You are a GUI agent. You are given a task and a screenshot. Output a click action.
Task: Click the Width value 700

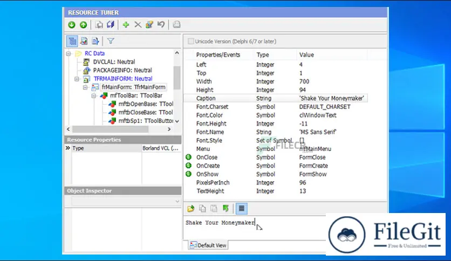(x=304, y=81)
